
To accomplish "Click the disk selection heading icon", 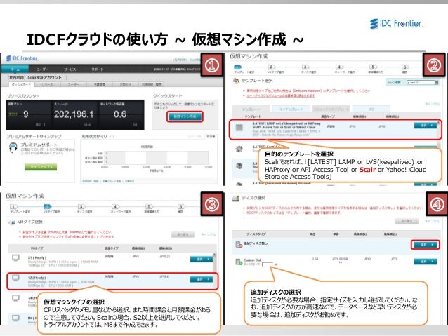I will coord(236,198).
